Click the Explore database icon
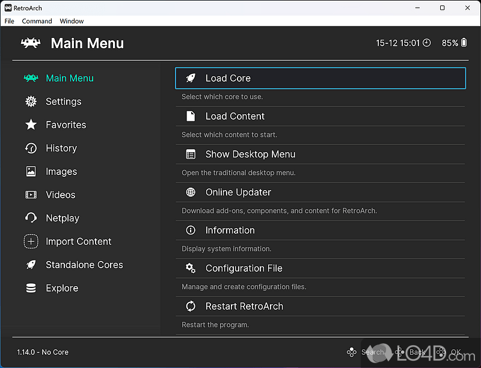This screenshot has height=368, width=481. (x=31, y=288)
